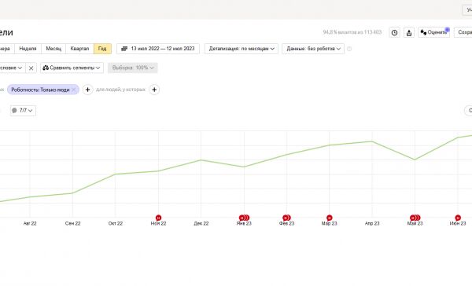Click the note marker at Июн 23

pos(458,218)
